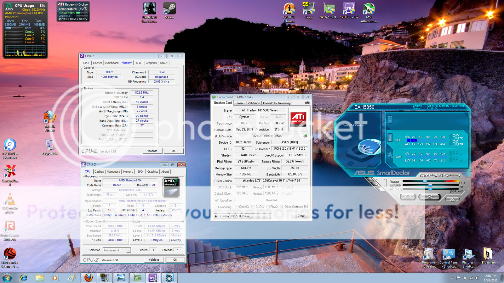Open Fraps from the taskbar
The image size is (504, 283).
point(104,278)
